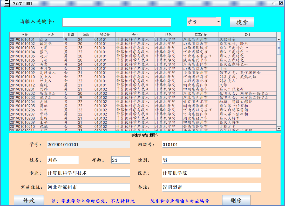Click the name cell 夏侯夫人

(x=51, y=73)
